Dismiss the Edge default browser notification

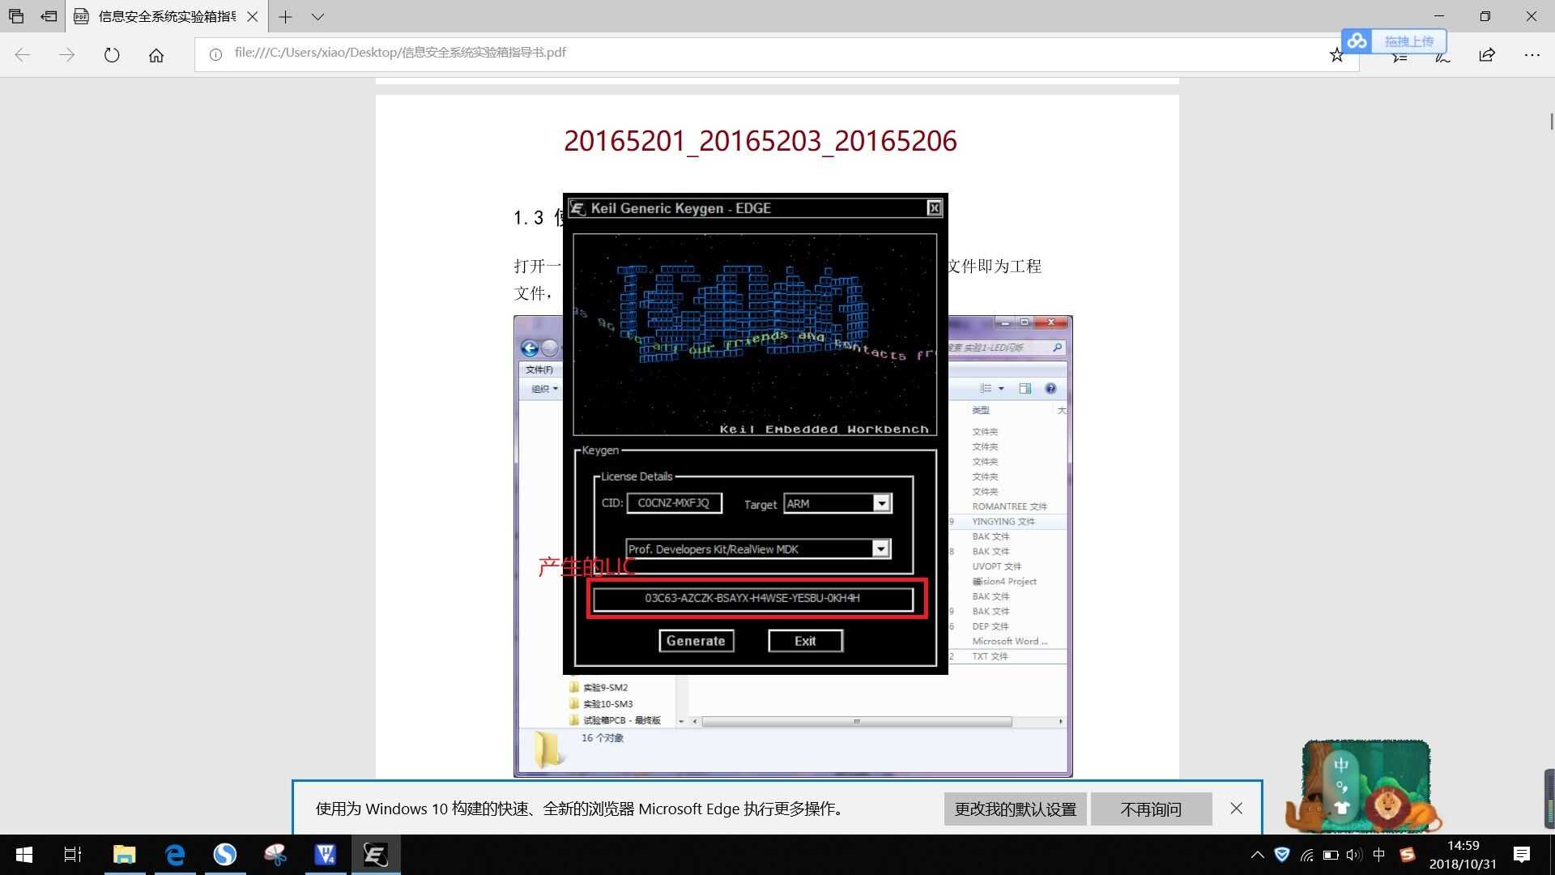pos(1236,808)
